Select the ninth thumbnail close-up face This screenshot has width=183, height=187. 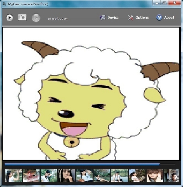click(x=155, y=175)
